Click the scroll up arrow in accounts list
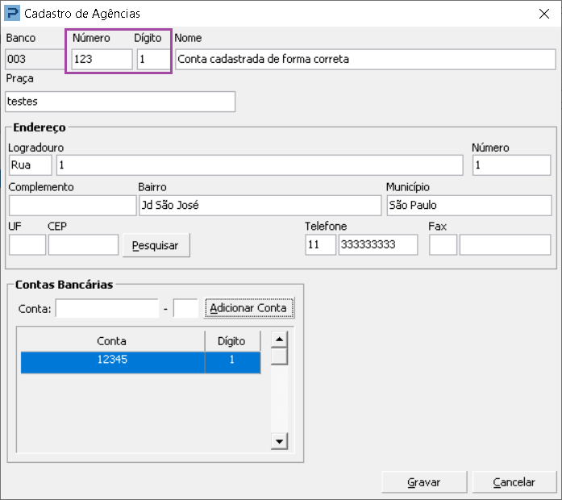The width and height of the screenshot is (562, 500). point(279,339)
